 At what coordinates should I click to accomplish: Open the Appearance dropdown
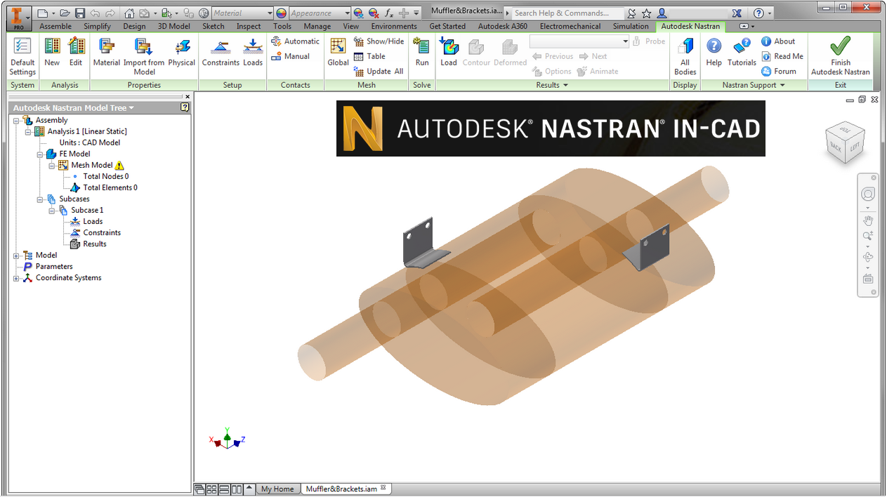pyautogui.click(x=346, y=13)
